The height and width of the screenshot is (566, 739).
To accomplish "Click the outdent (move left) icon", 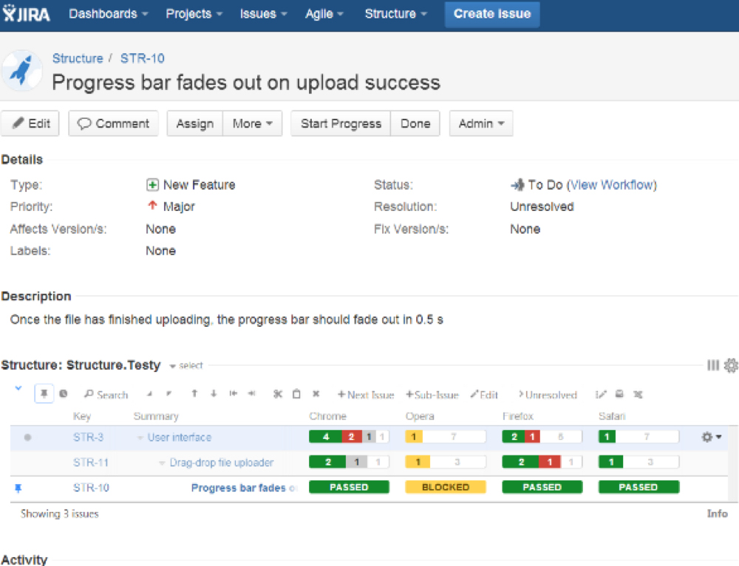I will [x=234, y=394].
